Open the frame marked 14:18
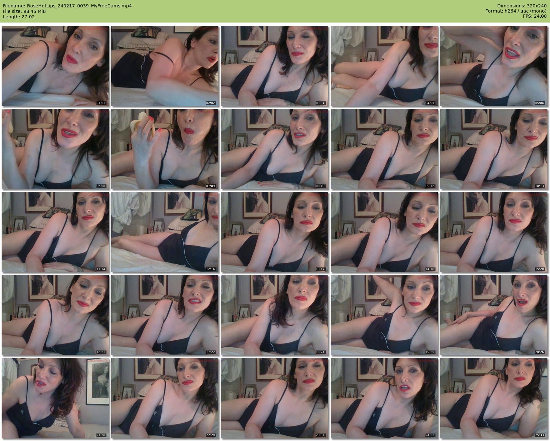Screen dimensions: 550x441 [384, 232]
